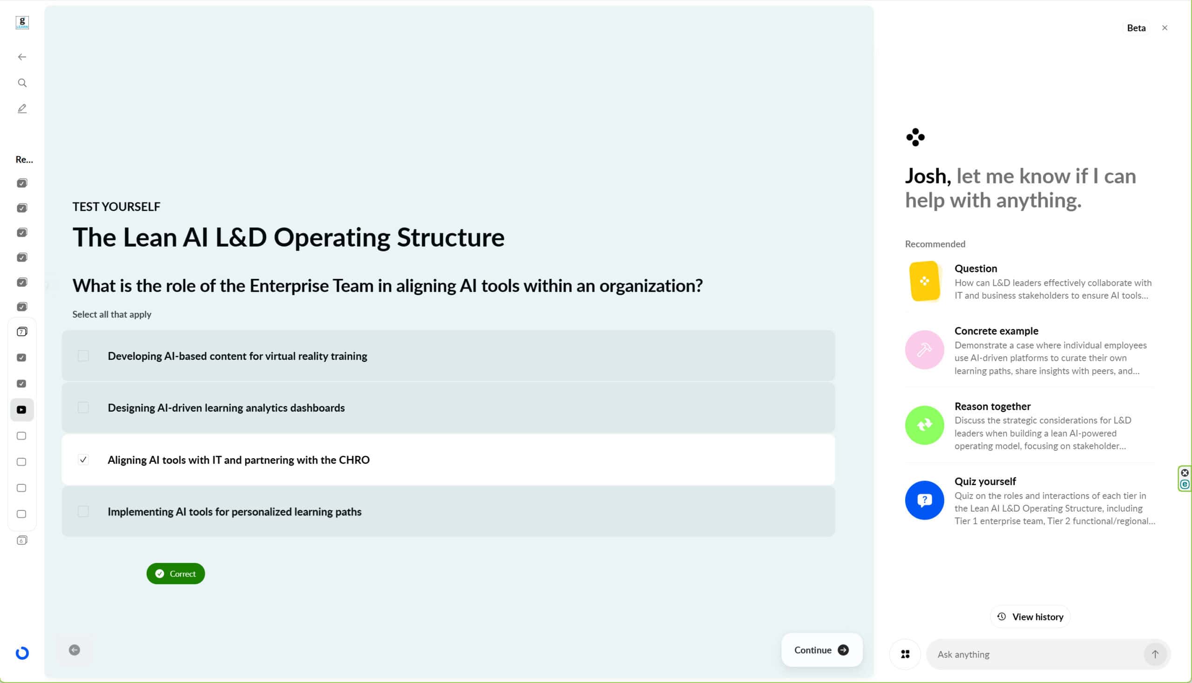Screen dimensions: 1192x683
Task: Open first completed lesson in sidebar list
Action: (22, 183)
